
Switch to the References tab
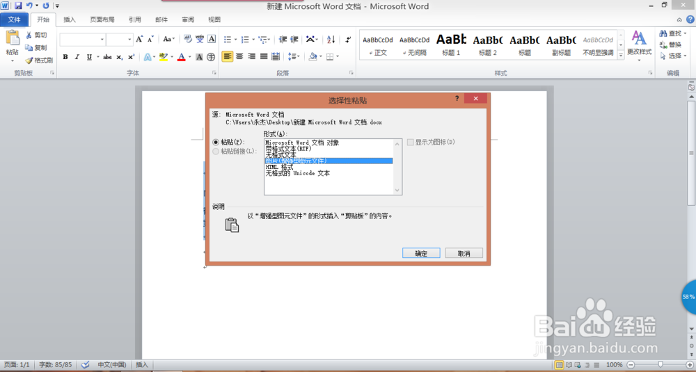[x=135, y=19]
